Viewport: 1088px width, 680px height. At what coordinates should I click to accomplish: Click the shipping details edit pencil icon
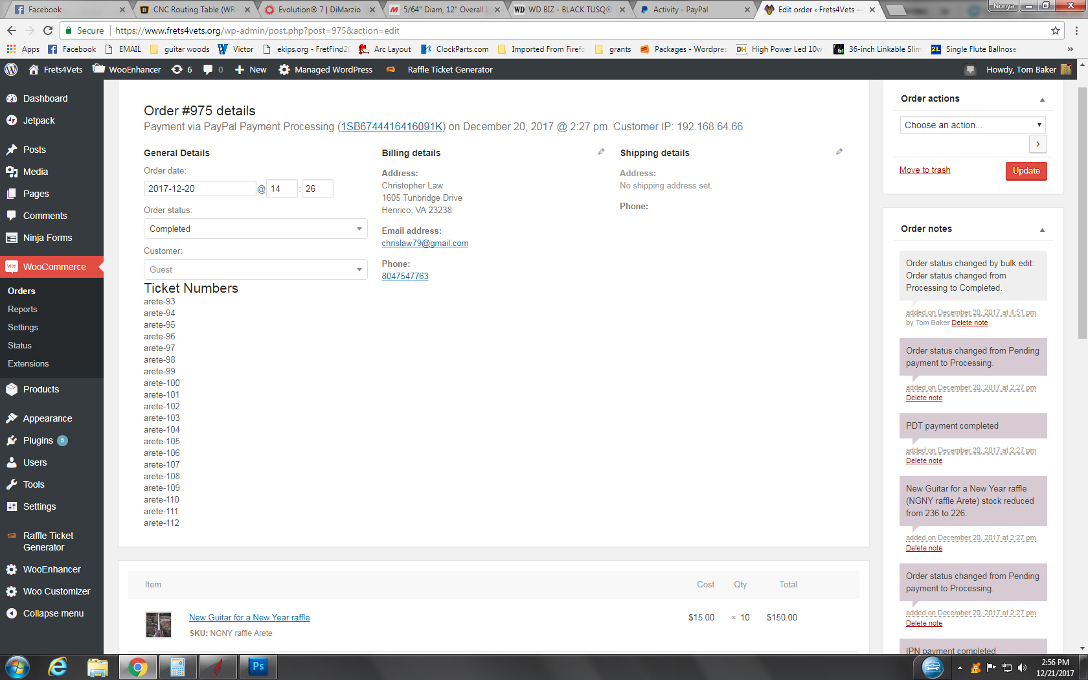[839, 152]
